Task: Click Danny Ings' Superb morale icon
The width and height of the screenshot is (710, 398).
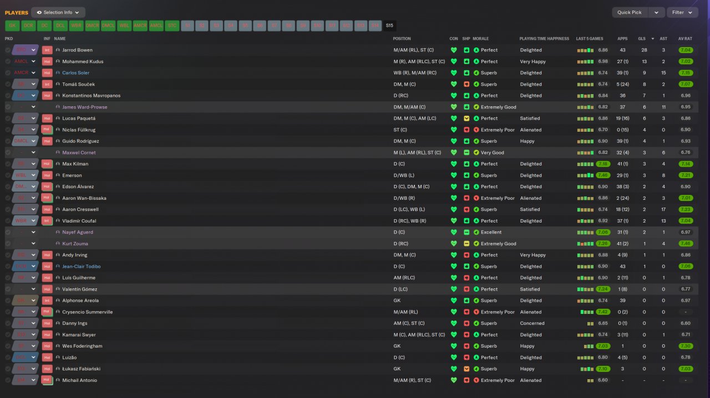Action: pyautogui.click(x=476, y=323)
